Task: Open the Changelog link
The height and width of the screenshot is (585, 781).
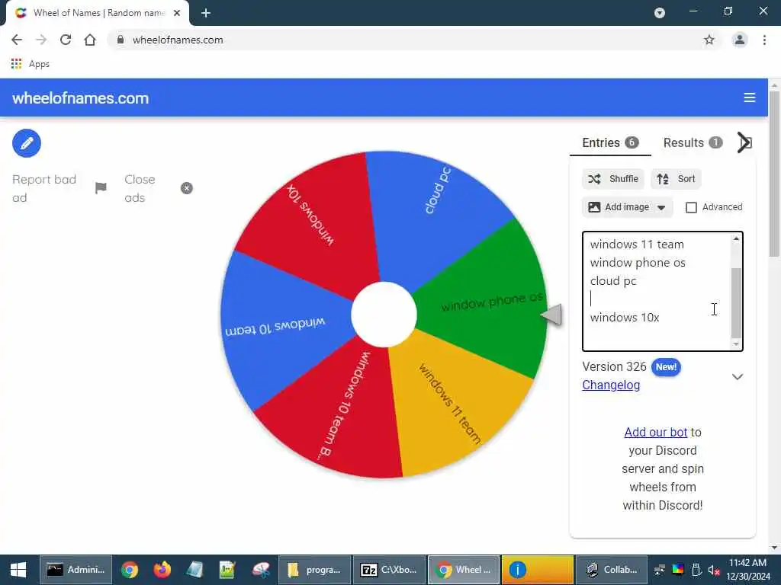Action: click(x=611, y=385)
